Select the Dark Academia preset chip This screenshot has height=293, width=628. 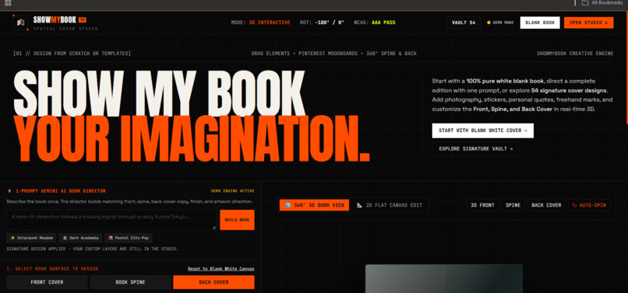pos(80,238)
